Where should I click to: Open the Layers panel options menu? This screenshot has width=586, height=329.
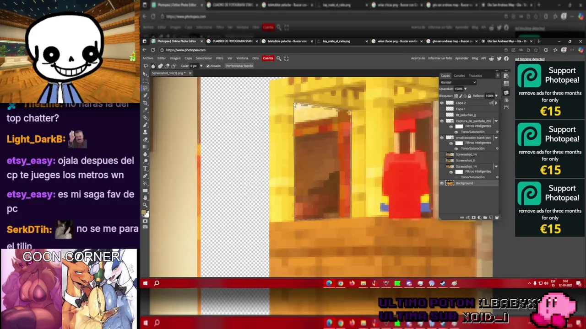coord(498,75)
